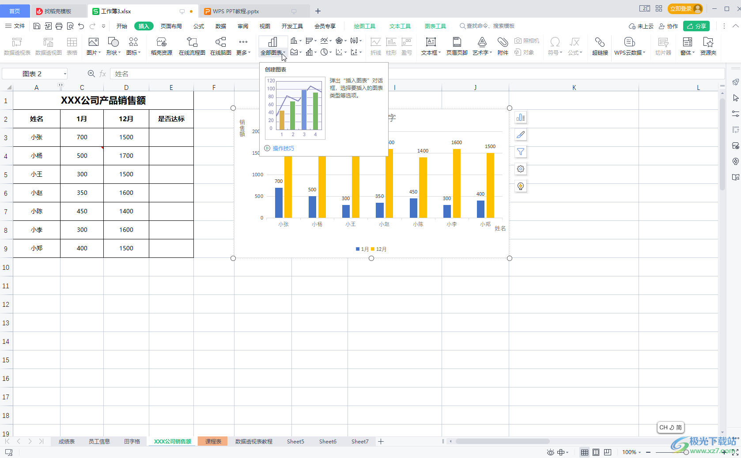Click the zoom slider handle

click(x=686, y=452)
